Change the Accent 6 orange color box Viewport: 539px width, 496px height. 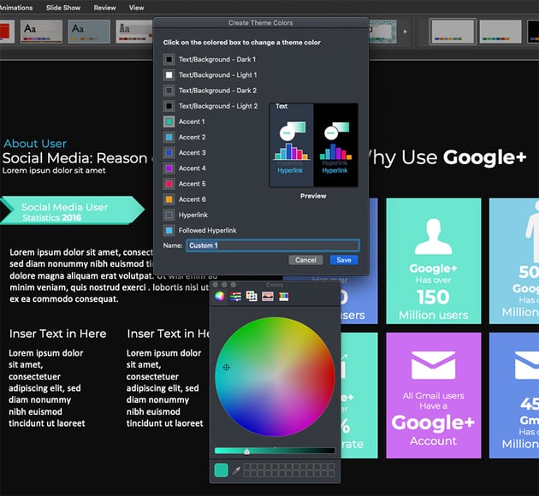click(169, 199)
